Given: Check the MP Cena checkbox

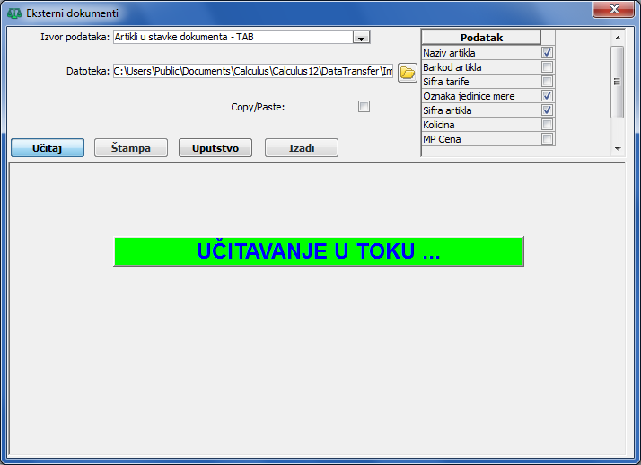Looking at the screenshot, I should [547, 139].
